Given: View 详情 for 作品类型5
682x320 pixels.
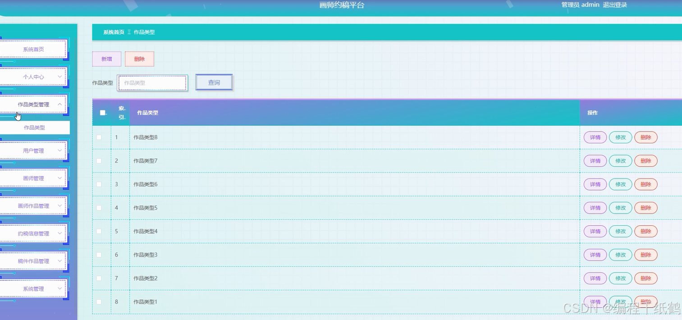Looking at the screenshot, I should (x=595, y=208).
